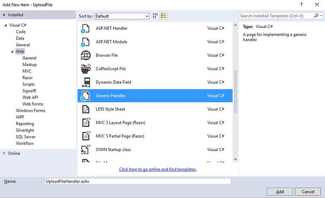Select the General category under Visual C#
The image size is (325, 198).
(x=23, y=45)
